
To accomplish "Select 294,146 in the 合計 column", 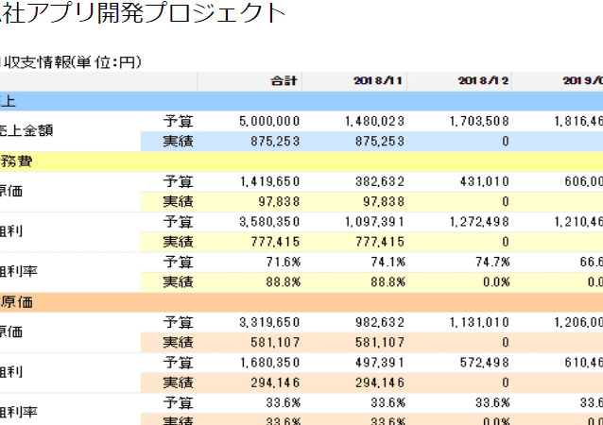I will click(275, 382).
